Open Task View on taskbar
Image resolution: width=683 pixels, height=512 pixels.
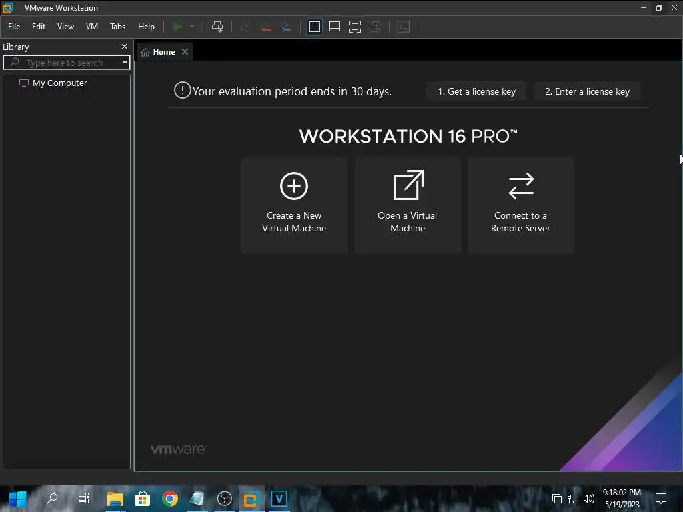[x=83, y=498]
